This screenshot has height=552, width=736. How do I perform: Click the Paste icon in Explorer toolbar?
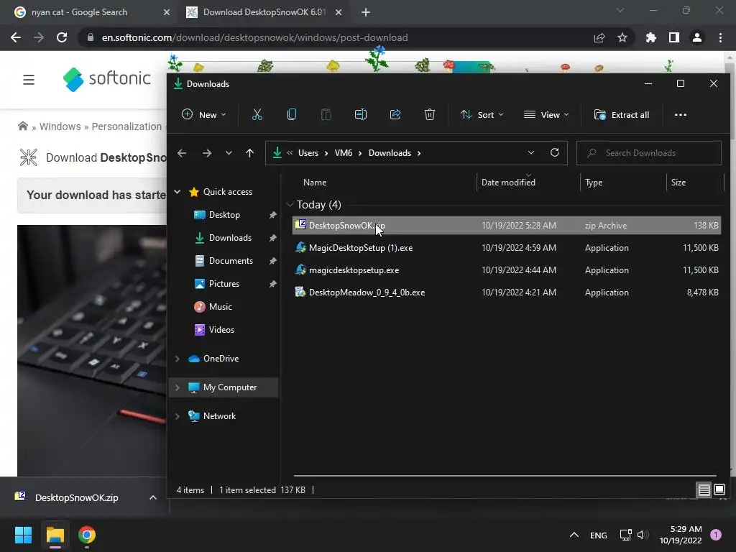click(x=326, y=114)
